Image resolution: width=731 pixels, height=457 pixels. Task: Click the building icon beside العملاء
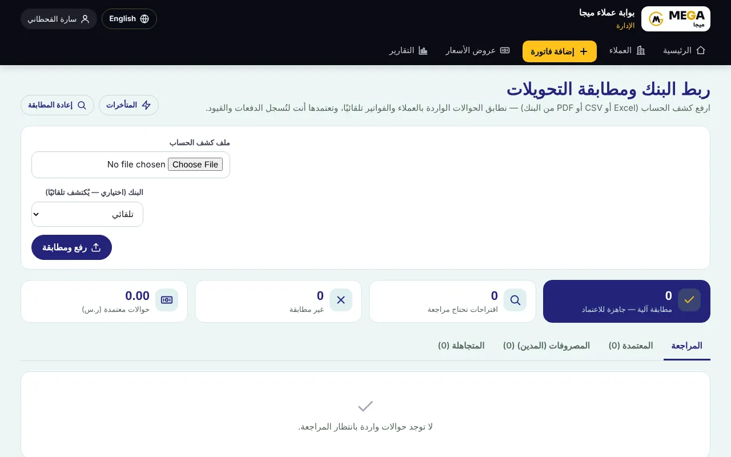(x=641, y=50)
